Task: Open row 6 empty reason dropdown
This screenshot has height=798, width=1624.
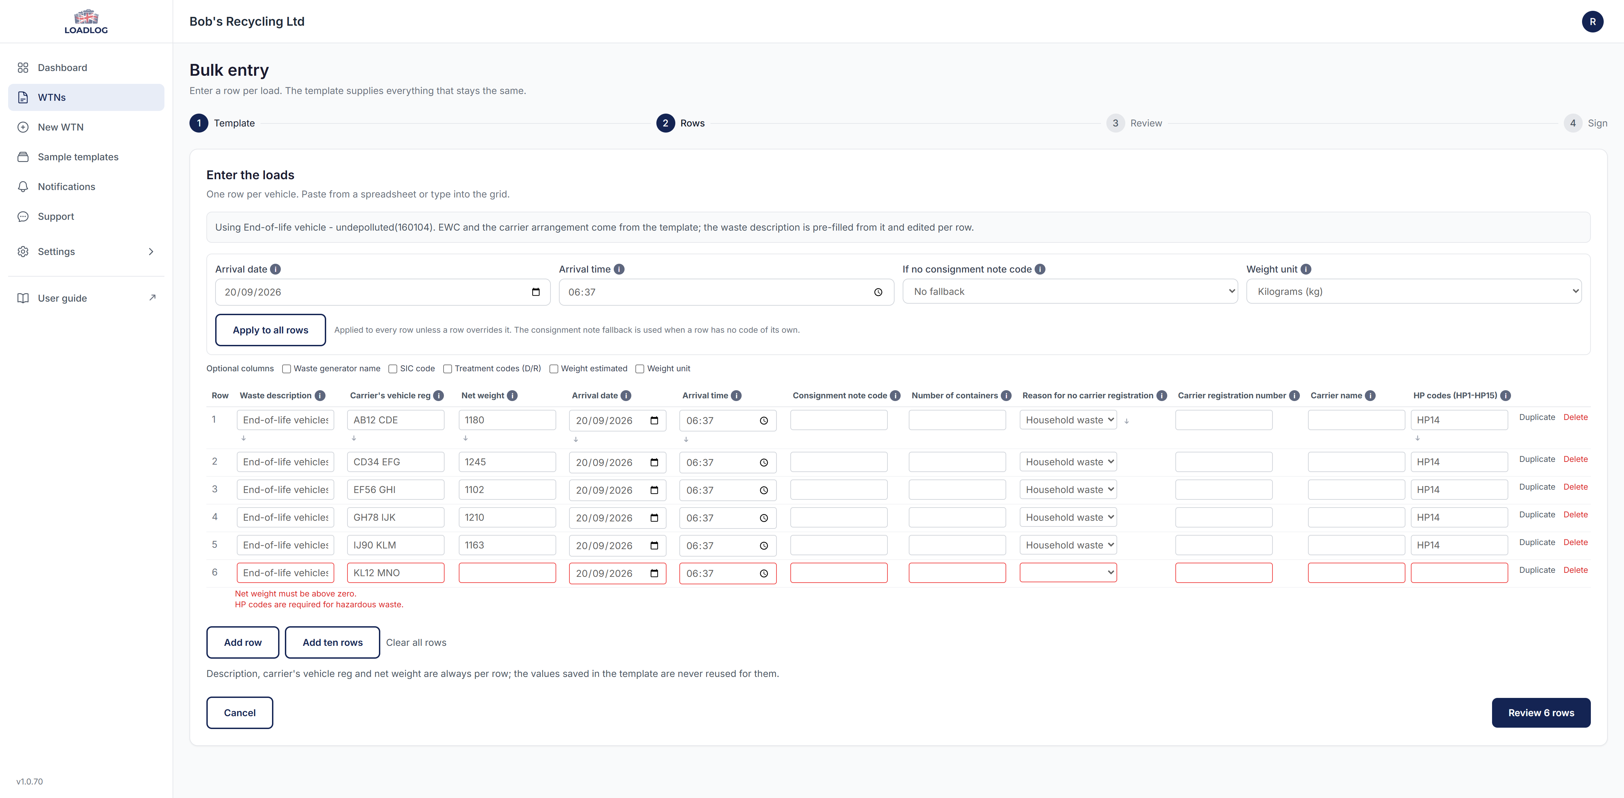Action: (x=1068, y=572)
